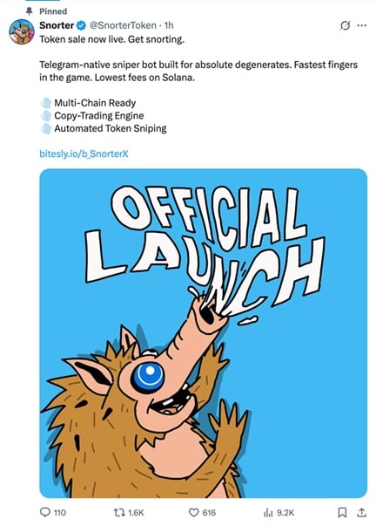This screenshot has width=376, height=526.
Task: Click the 9.2K views count
Action: point(285,513)
